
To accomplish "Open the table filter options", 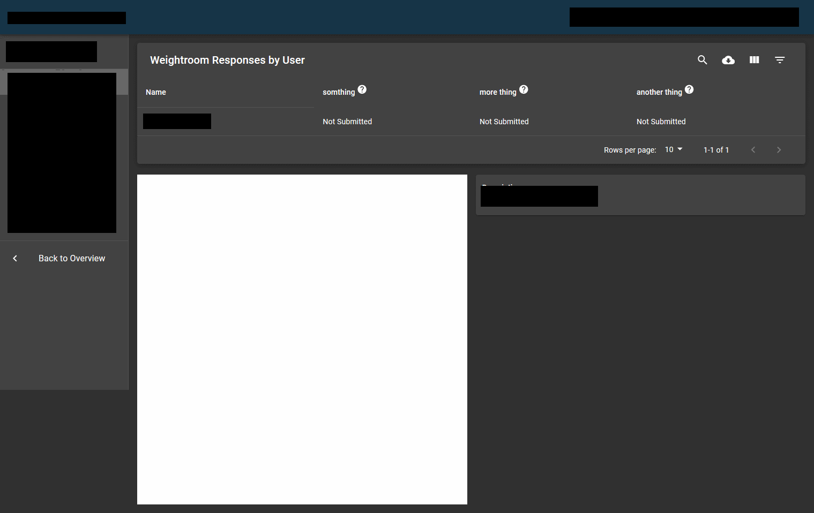I will pos(780,60).
